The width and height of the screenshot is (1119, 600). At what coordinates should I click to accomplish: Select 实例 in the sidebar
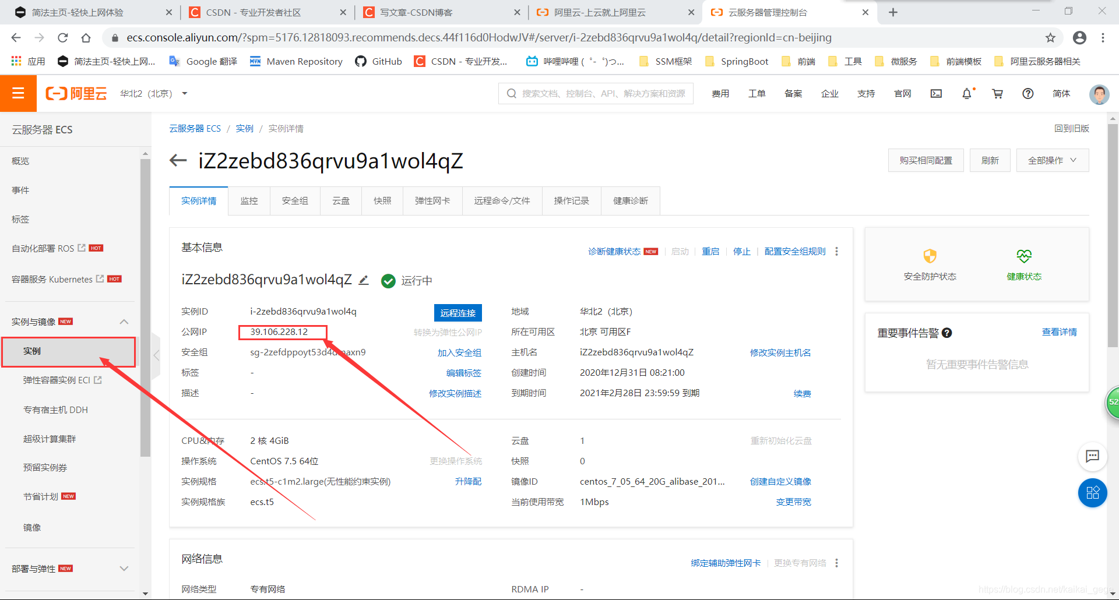(69, 351)
